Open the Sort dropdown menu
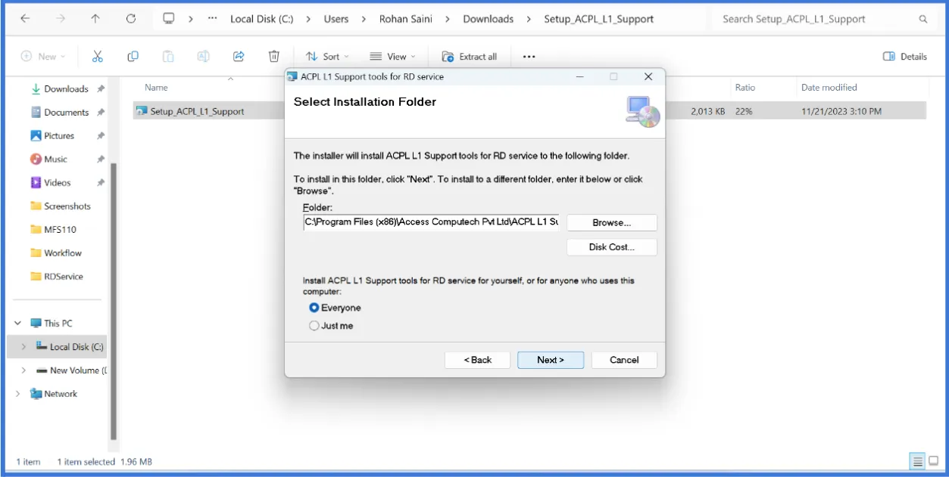This screenshot has height=477, width=949. pyautogui.click(x=327, y=57)
